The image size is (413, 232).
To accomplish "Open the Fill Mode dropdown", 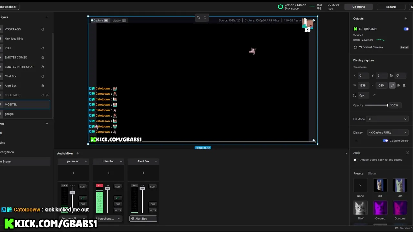I will 387,119.
